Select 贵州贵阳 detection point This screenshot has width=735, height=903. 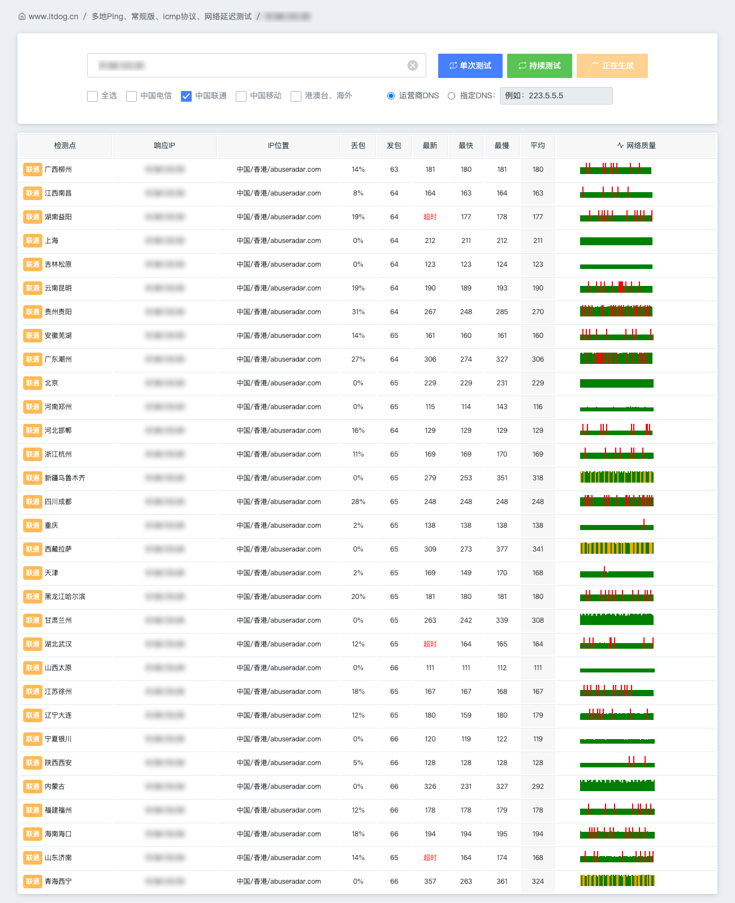coord(58,312)
